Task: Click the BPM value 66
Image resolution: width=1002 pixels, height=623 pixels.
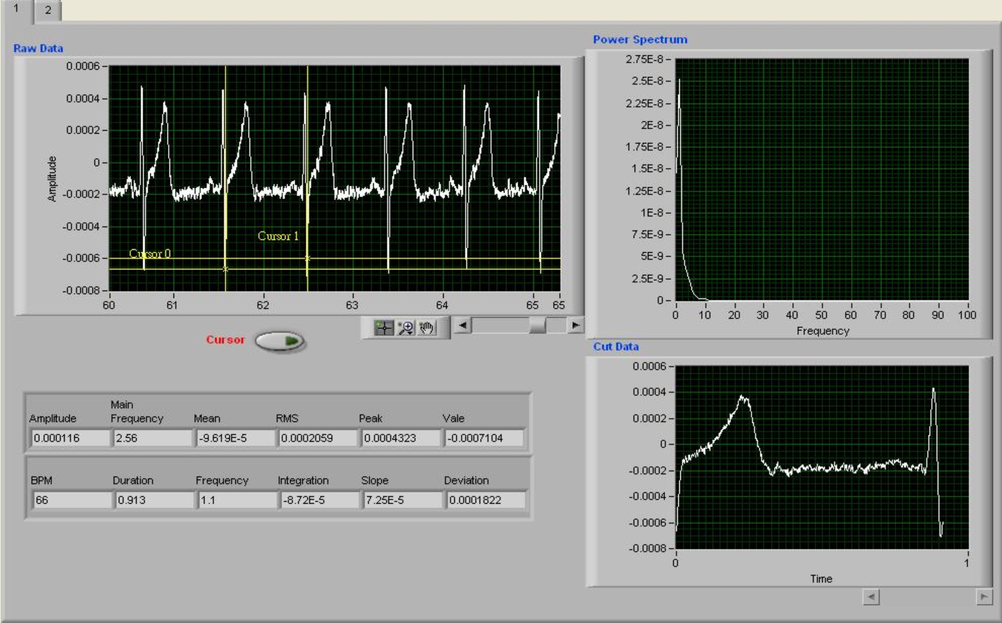Action: 72,500
